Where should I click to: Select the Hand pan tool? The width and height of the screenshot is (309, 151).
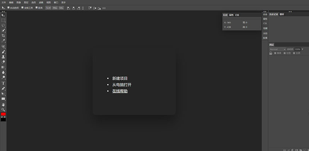(x=3, y=105)
